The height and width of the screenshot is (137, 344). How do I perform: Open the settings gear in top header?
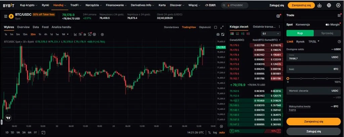[338, 5]
